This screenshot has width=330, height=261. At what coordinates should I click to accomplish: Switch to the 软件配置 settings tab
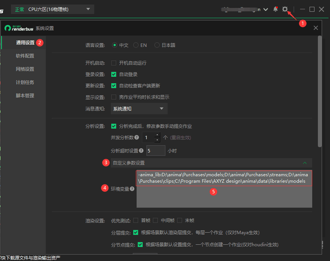25,56
